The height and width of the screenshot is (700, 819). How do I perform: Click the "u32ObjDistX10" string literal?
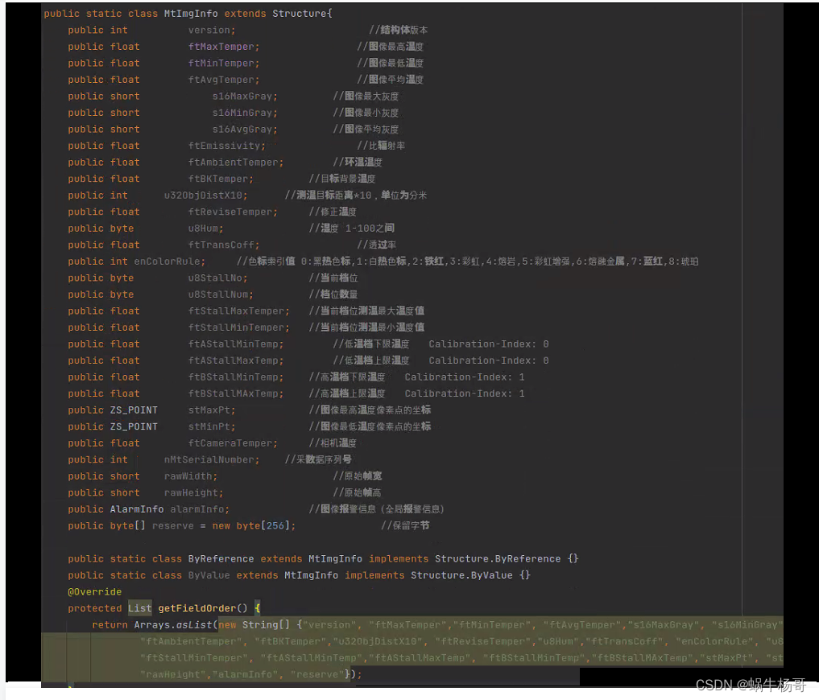pyautogui.click(x=378, y=641)
